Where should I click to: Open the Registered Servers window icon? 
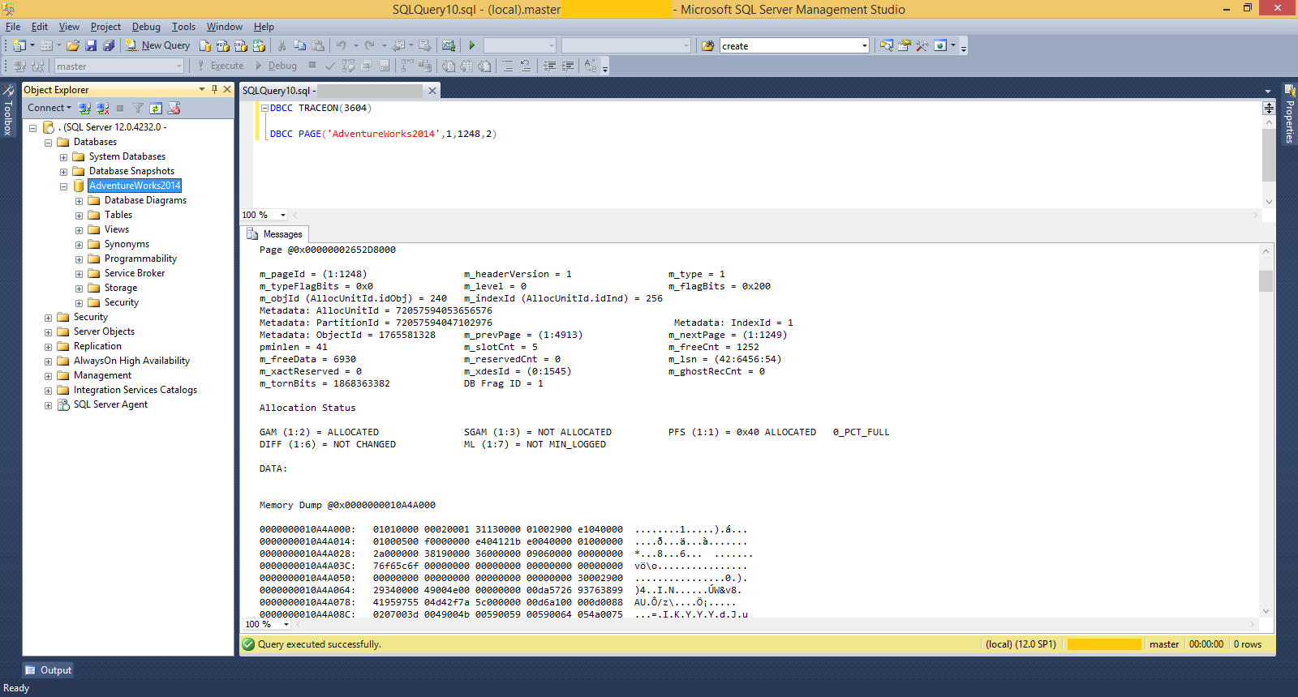tap(887, 45)
